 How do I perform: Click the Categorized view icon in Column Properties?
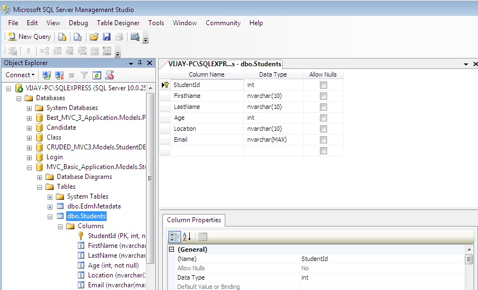(x=174, y=237)
